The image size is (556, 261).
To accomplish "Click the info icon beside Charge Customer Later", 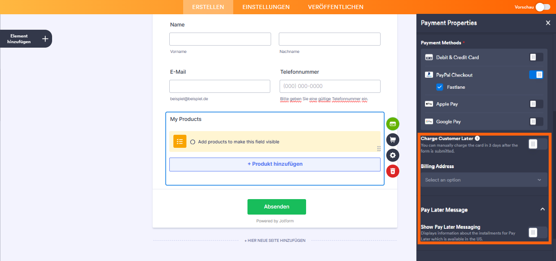I will [477, 138].
